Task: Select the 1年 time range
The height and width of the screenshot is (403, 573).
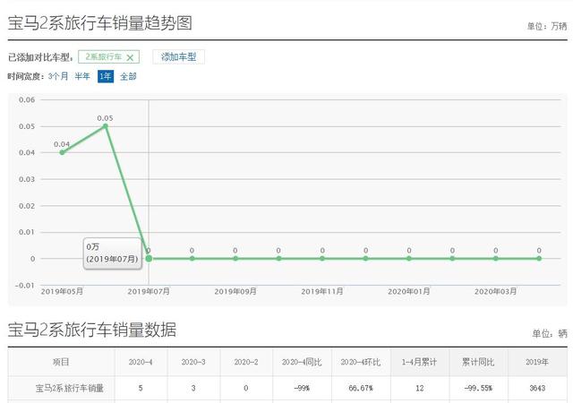Action: (106, 76)
